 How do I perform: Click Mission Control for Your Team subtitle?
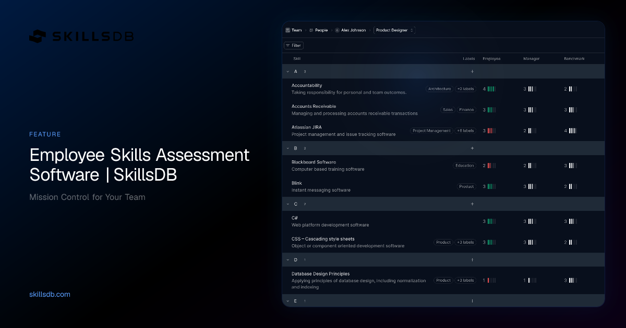coord(87,197)
